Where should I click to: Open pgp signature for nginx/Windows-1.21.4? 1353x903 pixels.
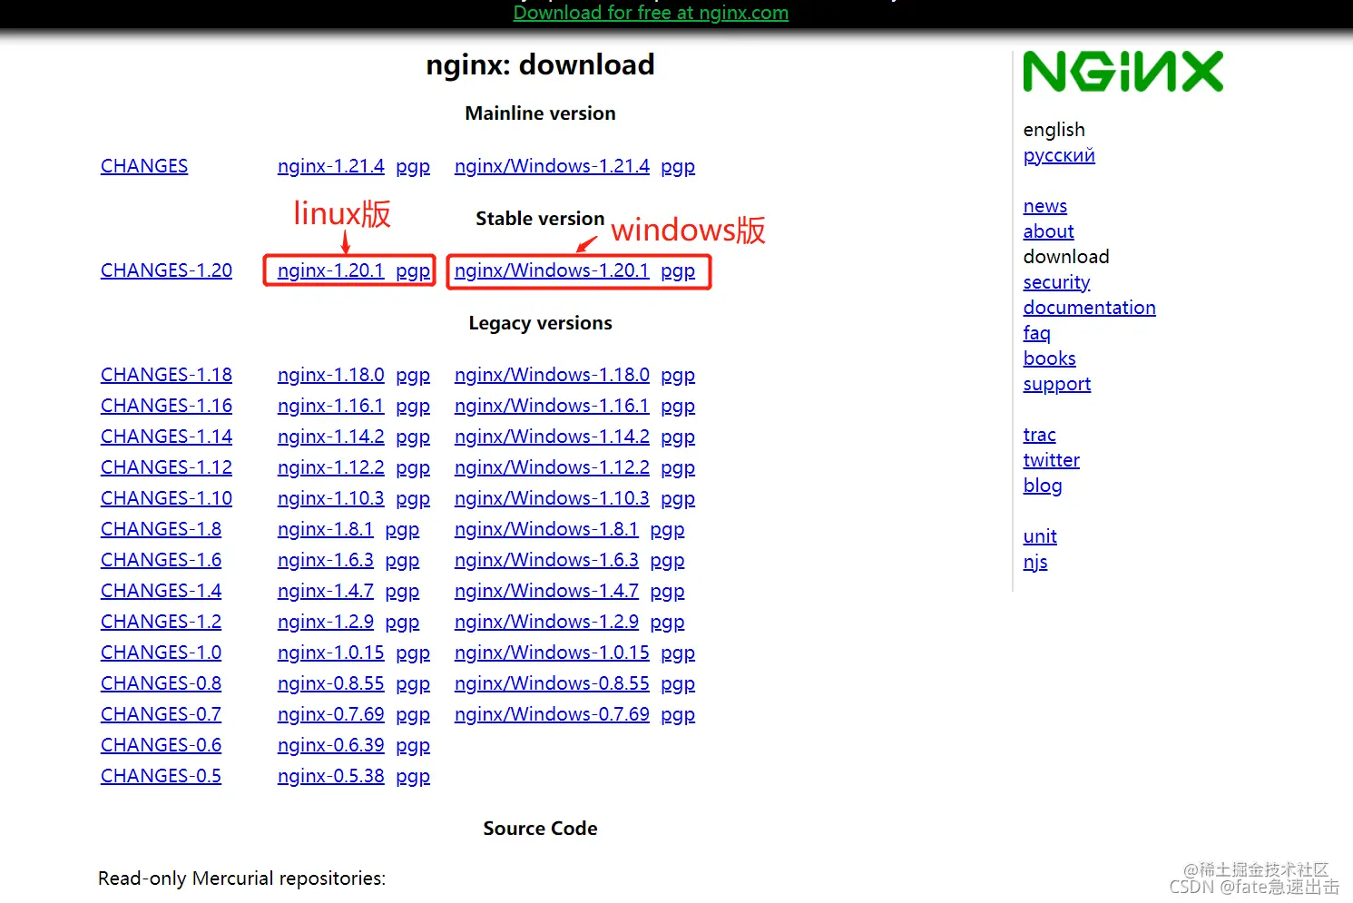(678, 167)
